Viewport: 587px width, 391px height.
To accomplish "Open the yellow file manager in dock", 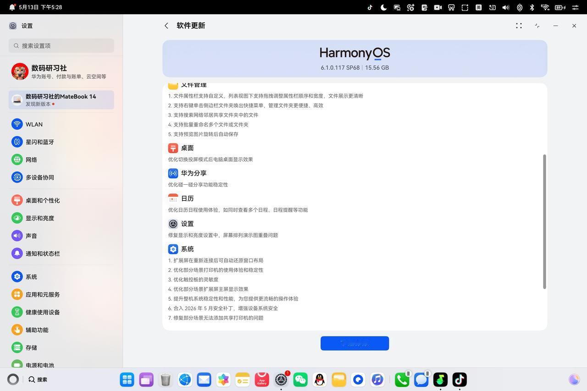I will click(x=339, y=380).
